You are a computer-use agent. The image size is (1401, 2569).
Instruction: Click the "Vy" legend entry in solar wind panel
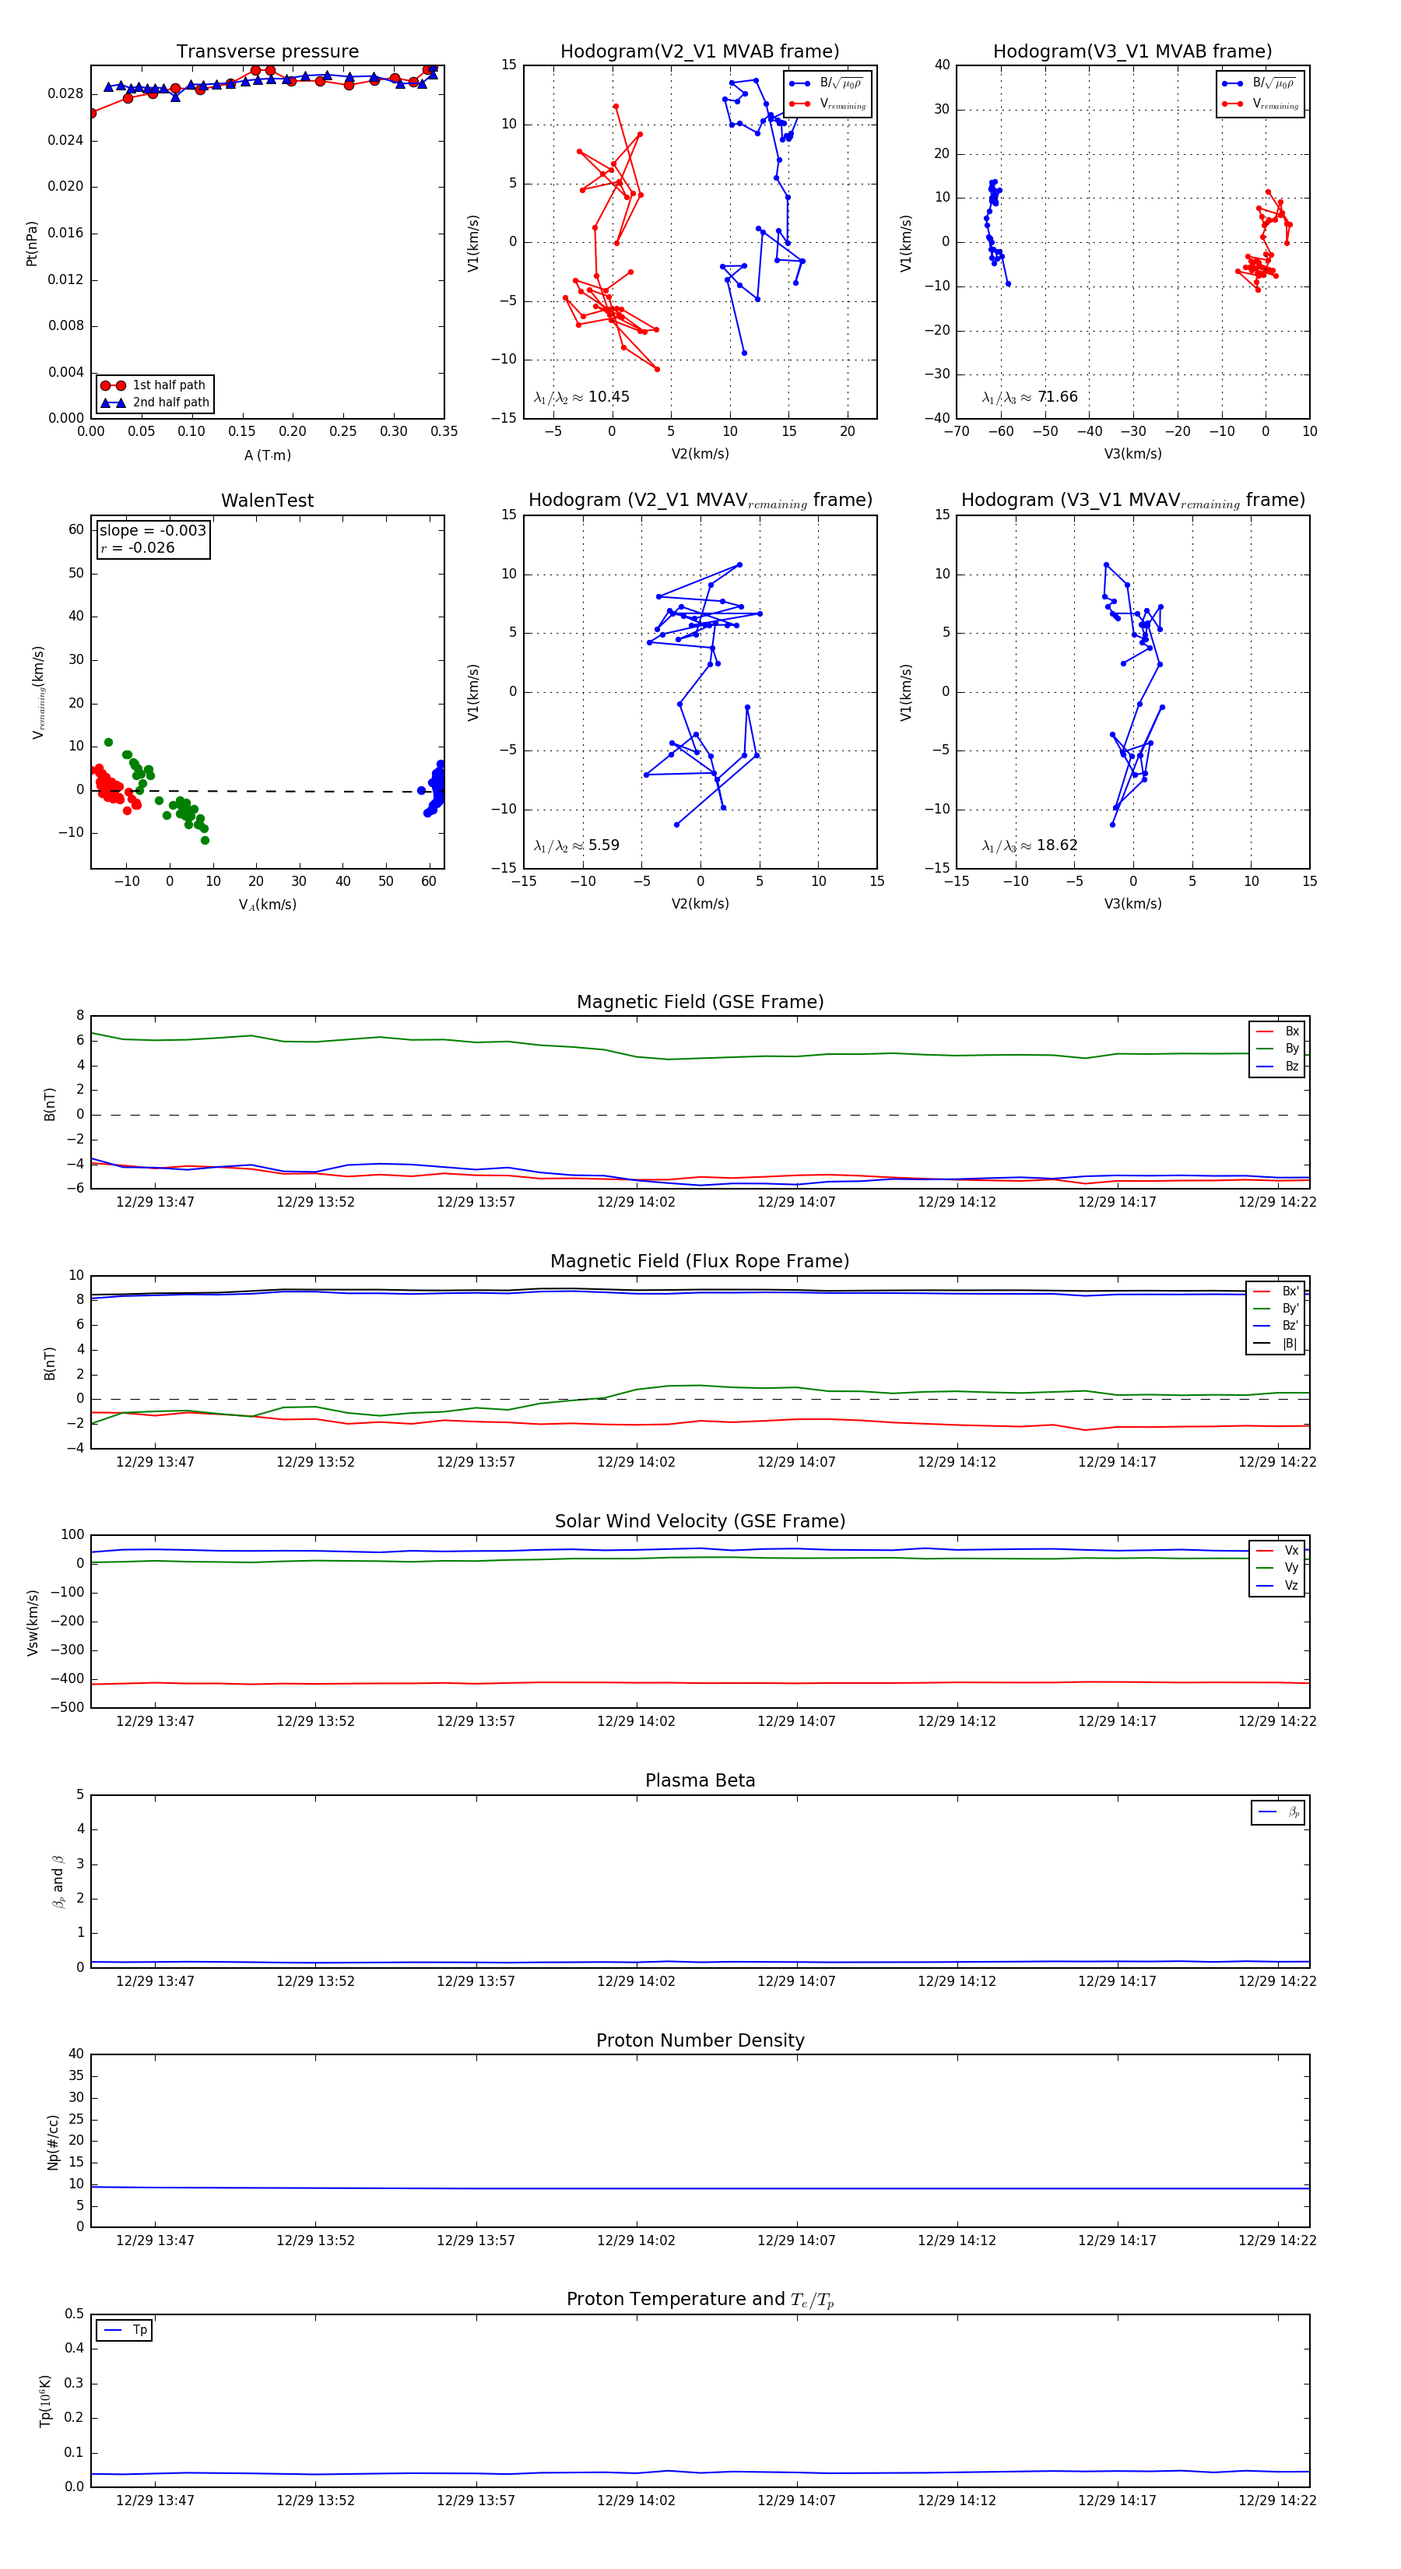point(1278,1568)
